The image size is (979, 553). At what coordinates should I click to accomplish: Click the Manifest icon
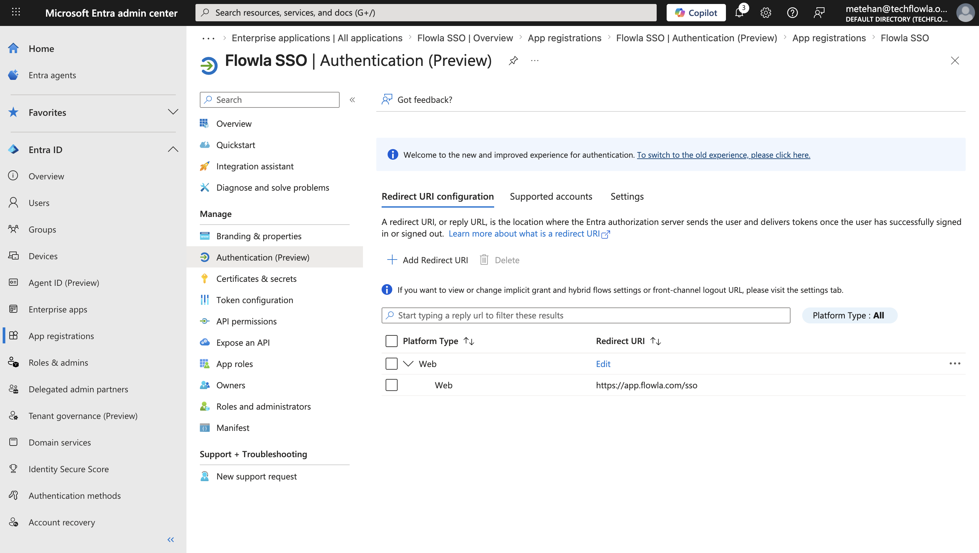coord(204,427)
